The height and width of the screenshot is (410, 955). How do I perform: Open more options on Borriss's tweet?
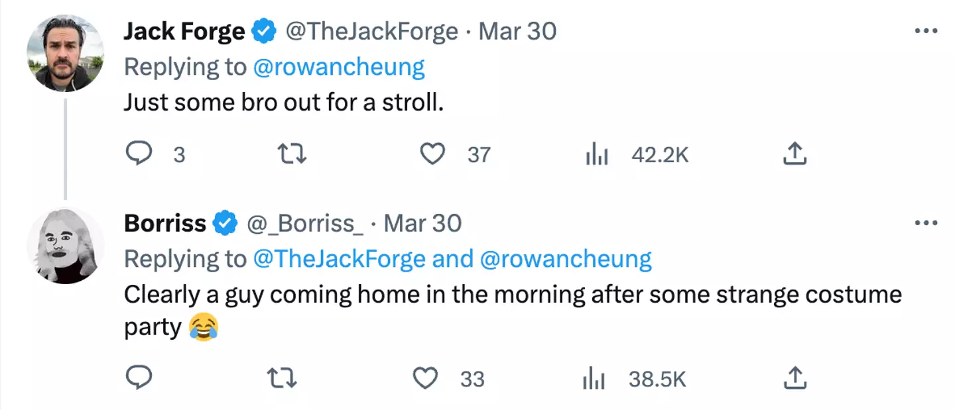coord(925,223)
